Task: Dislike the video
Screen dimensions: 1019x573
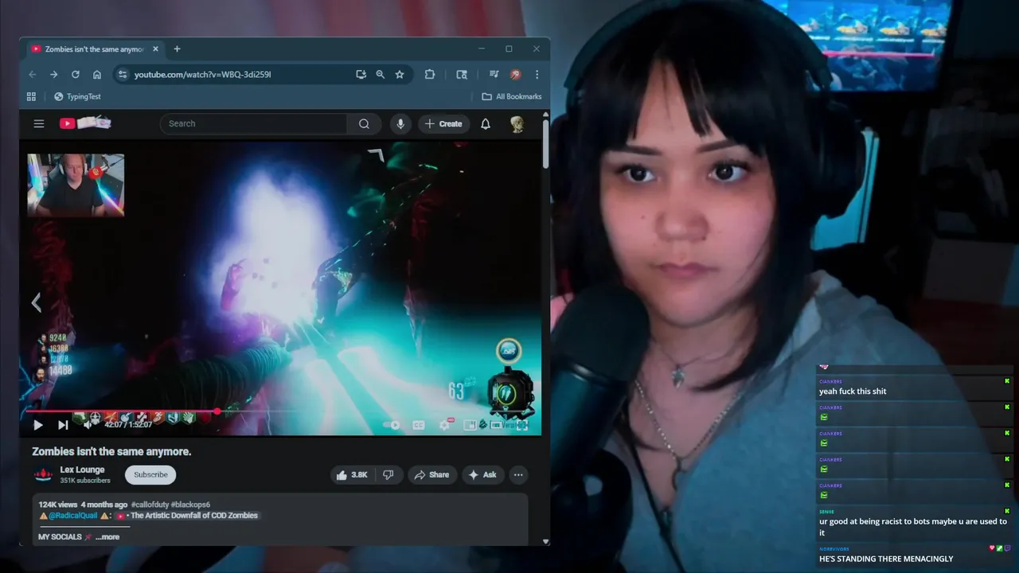Action: point(388,475)
